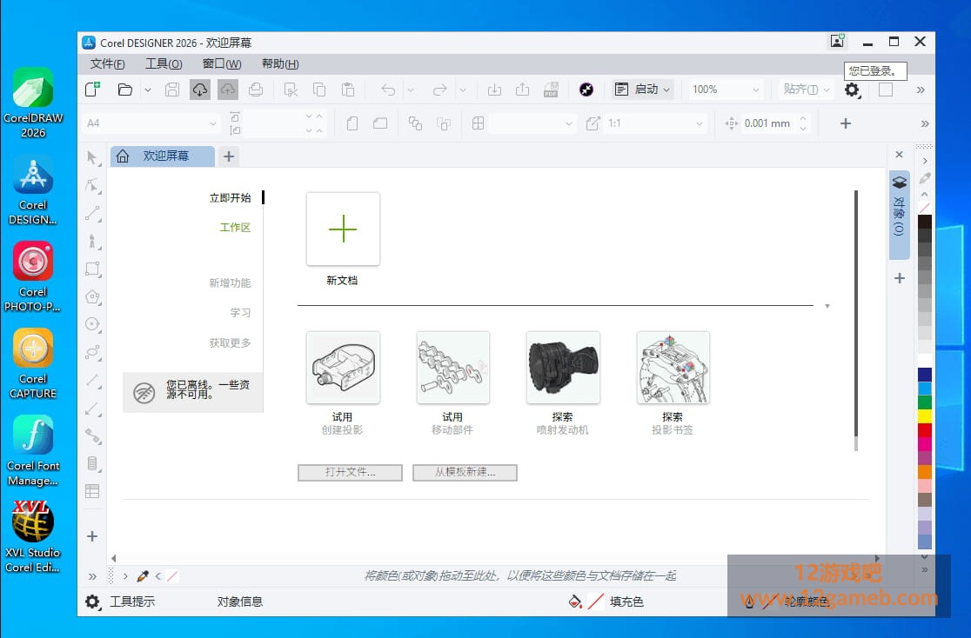971x638 pixels.
Task: Open the 帮助 menu
Action: coord(280,63)
